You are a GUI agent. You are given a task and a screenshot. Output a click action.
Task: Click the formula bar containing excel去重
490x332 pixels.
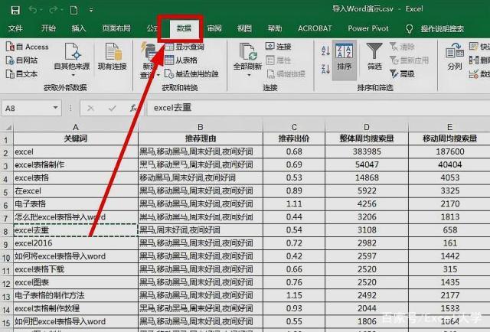(318, 108)
